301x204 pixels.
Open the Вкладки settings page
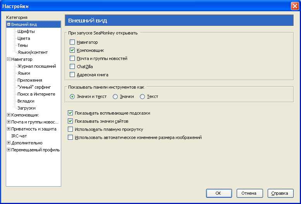tap(26, 101)
